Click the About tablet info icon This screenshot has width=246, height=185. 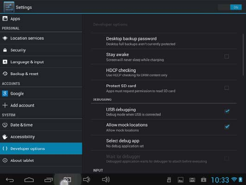coord(5,160)
